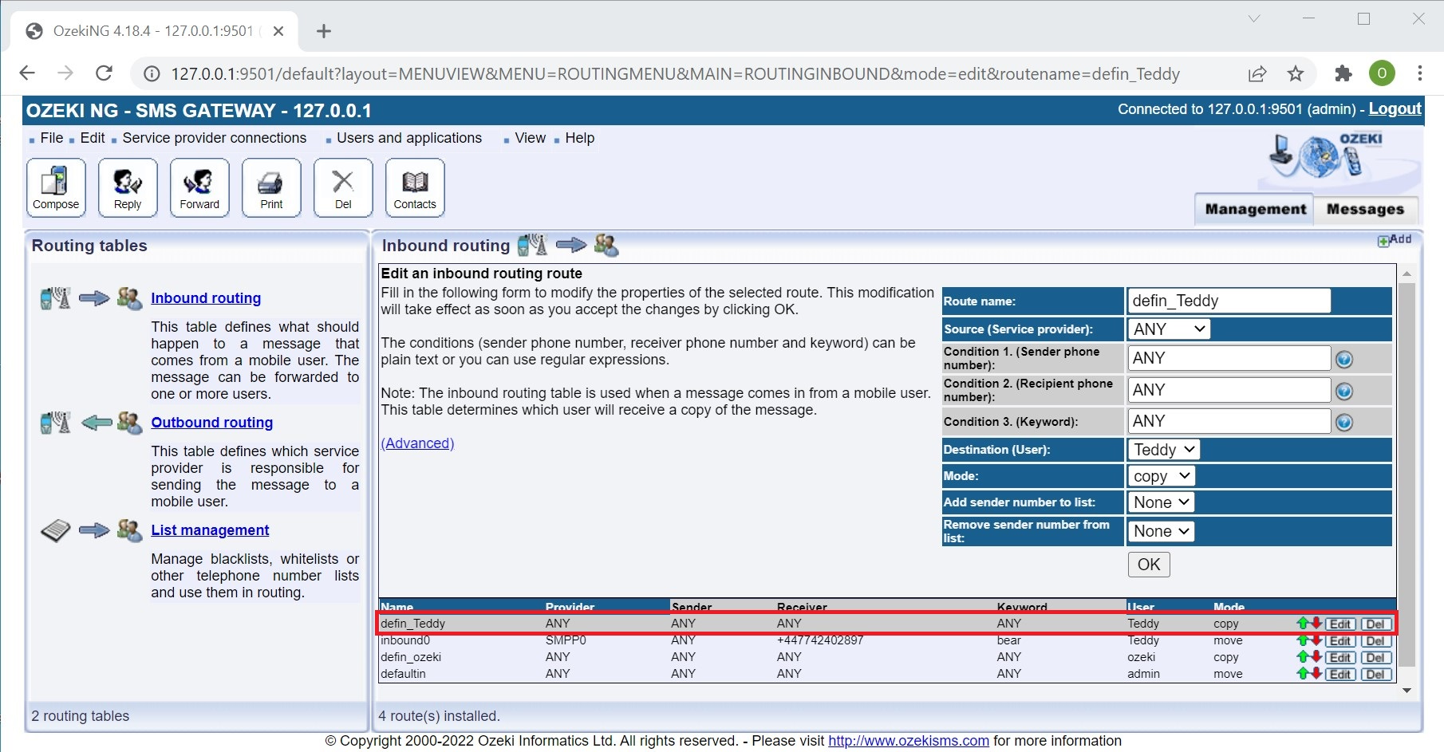Move defaultin route up with green arrow
This screenshot has width=1444, height=752.
click(x=1303, y=674)
